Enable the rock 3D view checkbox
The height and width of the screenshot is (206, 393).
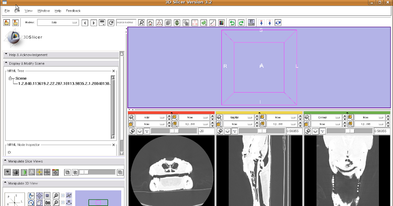coord(63,203)
